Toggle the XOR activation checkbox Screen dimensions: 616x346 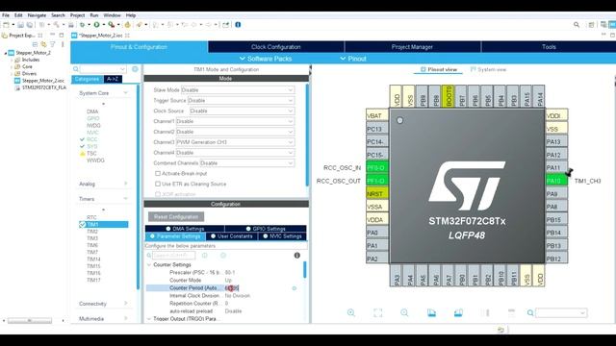click(x=158, y=194)
